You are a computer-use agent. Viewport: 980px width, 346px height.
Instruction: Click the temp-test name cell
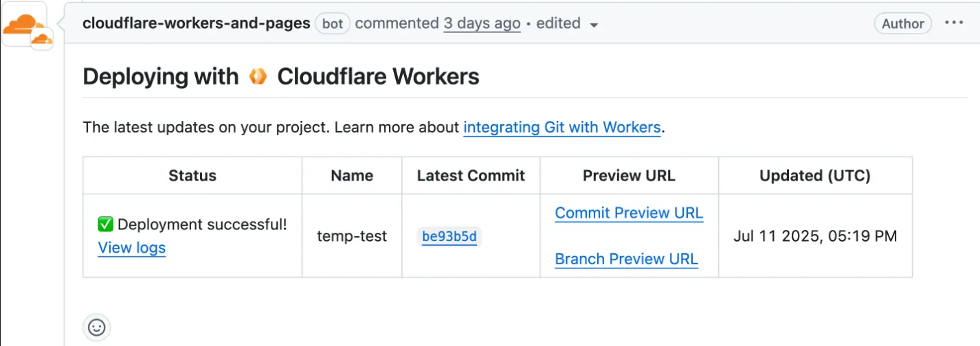pyautogui.click(x=352, y=236)
